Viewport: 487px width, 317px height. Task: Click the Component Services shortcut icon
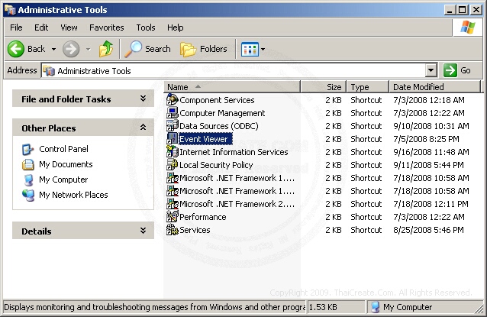(173, 100)
